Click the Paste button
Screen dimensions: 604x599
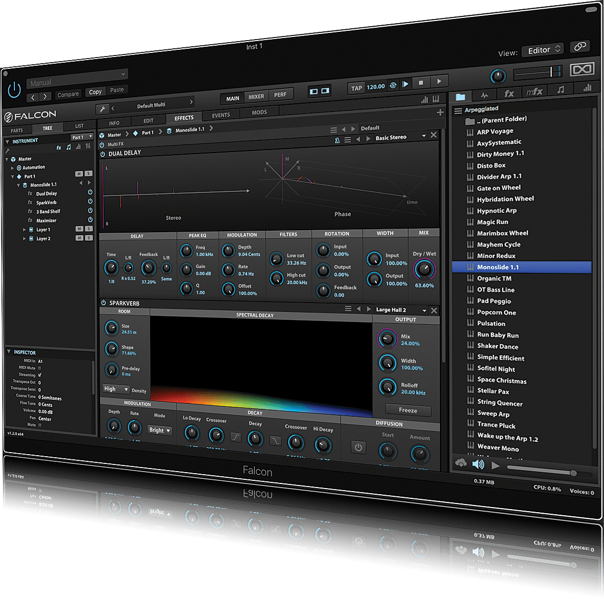click(x=117, y=90)
